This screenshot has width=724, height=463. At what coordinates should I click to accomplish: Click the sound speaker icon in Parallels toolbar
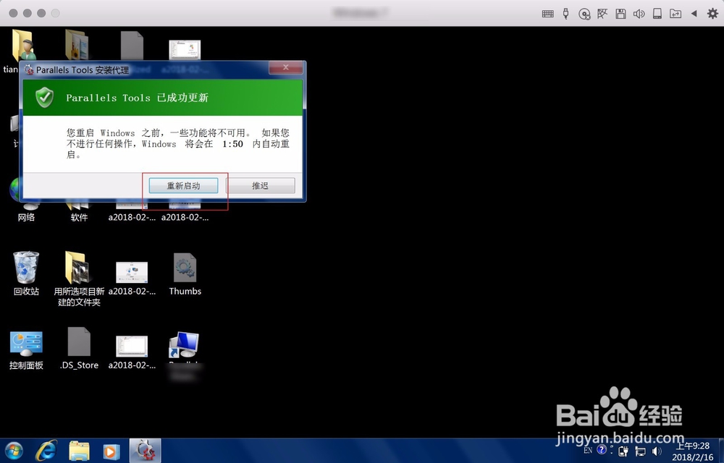coord(639,14)
